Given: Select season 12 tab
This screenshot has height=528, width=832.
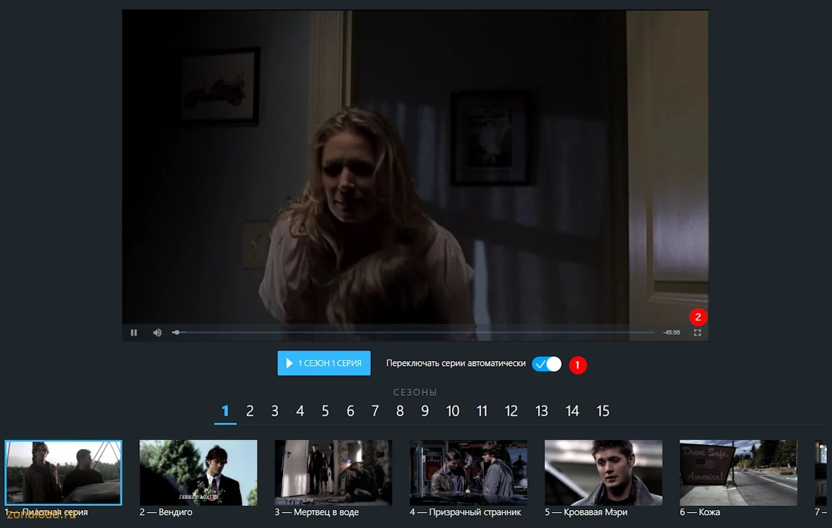Looking at the screenshot, I should coord(512,412).
